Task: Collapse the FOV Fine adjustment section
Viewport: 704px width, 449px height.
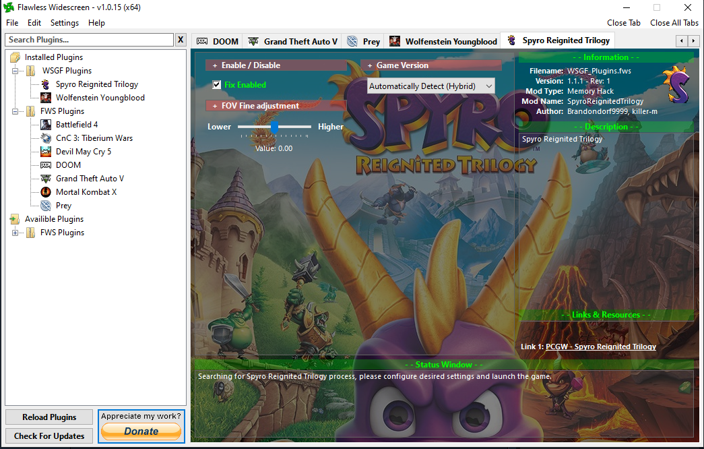Action: [276, 106]
